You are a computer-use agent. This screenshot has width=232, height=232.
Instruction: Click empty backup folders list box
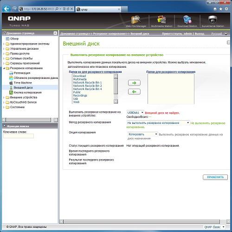pos(171,89)
